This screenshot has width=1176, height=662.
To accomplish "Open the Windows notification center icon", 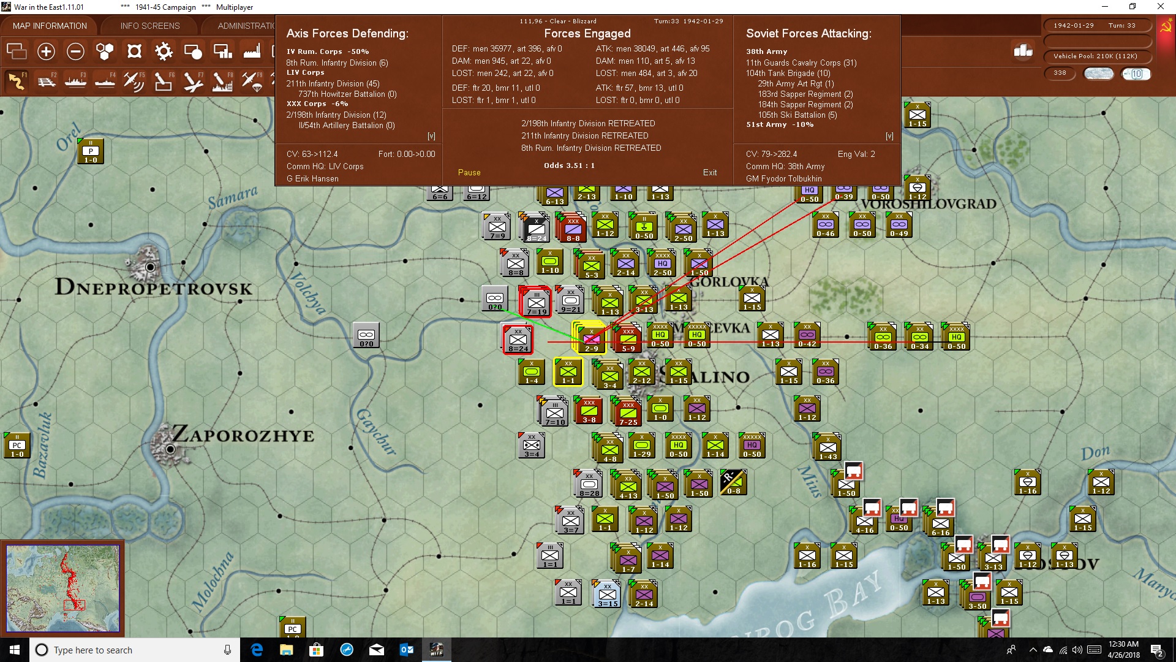I will 1157,650.
